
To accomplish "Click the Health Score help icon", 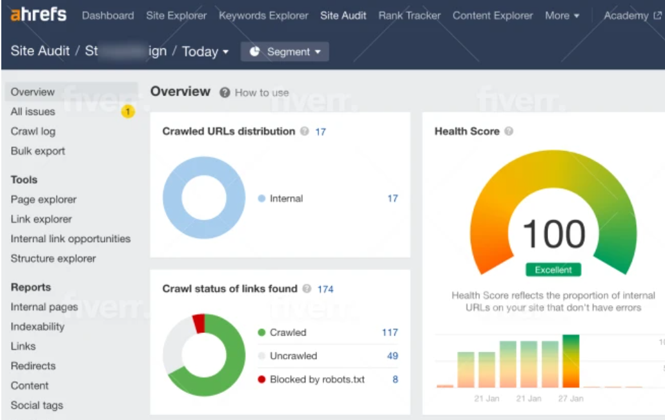I will [509, 131].
